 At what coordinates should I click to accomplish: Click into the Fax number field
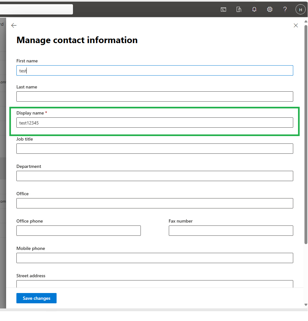click(x=231, y=231)
